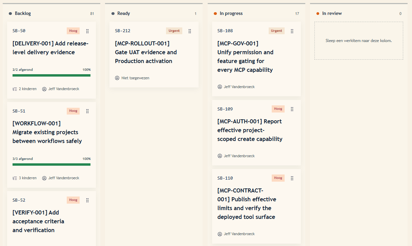412x246 pixels.
Task: Click the Urgent priority badge on SB-108
Action: pos(276,31)
